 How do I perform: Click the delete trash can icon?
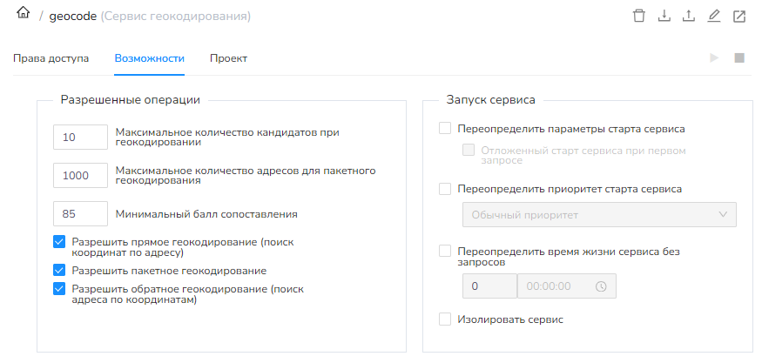pyautogui.click(x=639, y=16)
